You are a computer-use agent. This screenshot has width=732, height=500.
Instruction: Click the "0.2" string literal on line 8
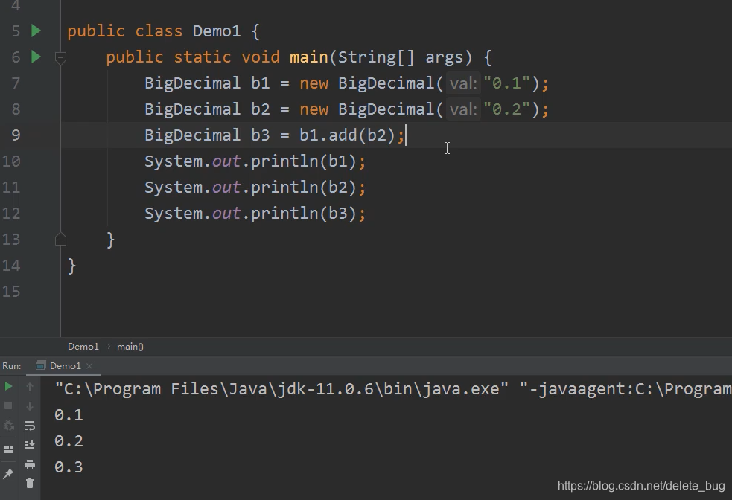(506, 109)
